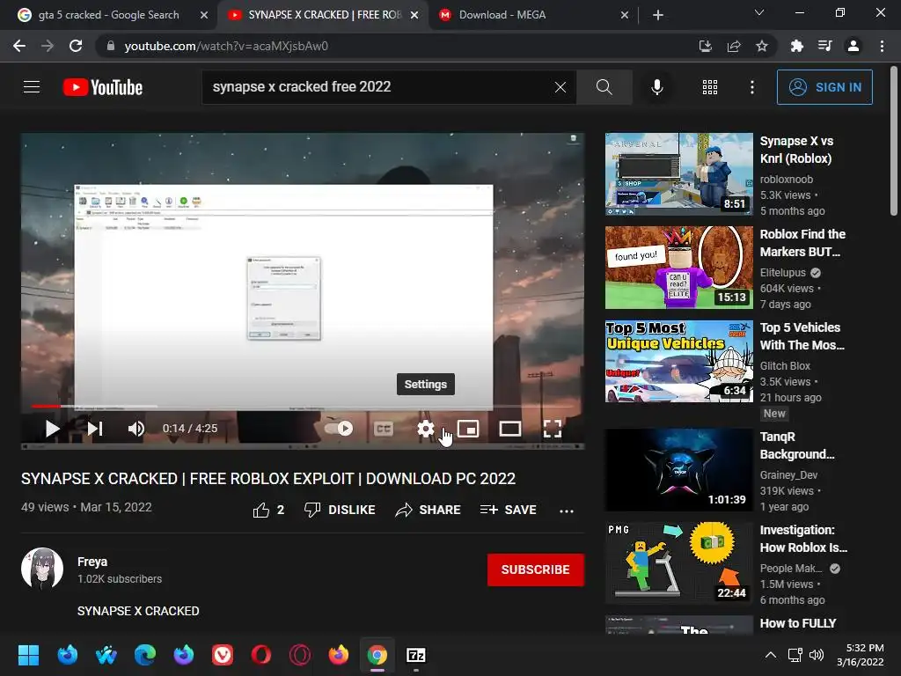Select the SYNAPSE X CRACKED YouTube tab
The width and height of the screenshot is (901, 676).
(x=322, y=15)
